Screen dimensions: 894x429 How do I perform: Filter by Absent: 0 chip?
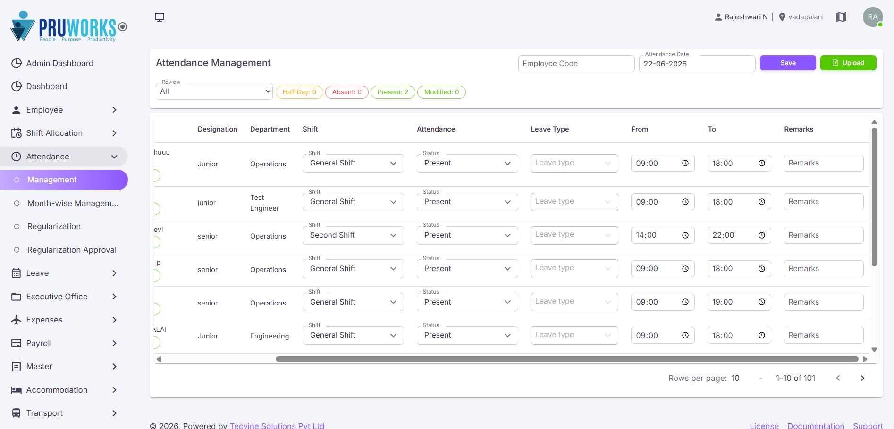click(347, 92)
